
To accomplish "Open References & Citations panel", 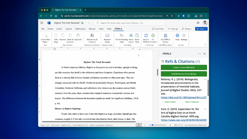I will point(92,38).
